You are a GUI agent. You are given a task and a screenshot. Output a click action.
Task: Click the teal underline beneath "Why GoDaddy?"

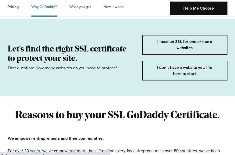44,16
